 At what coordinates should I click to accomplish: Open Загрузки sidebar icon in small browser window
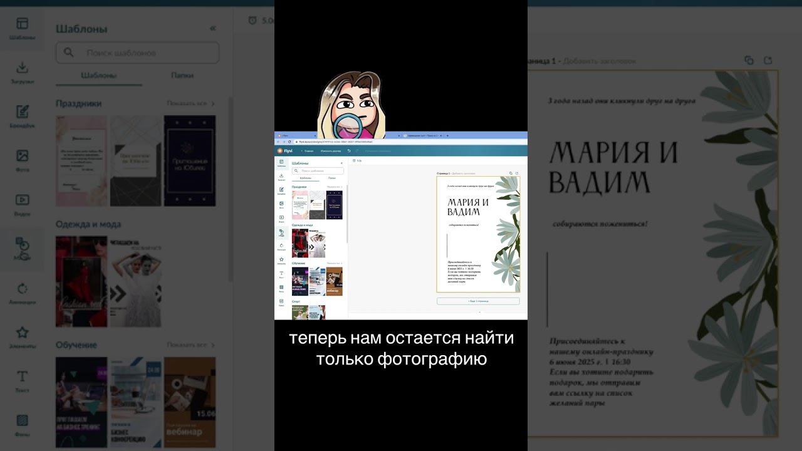[281, 177]
